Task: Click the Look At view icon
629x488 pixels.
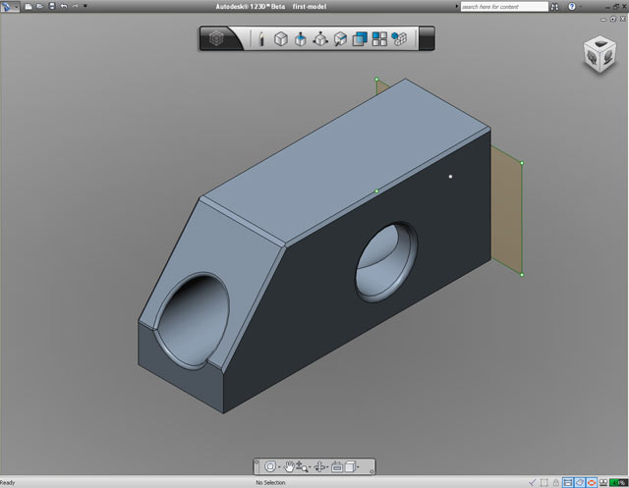Action: (x=337, y=466)
